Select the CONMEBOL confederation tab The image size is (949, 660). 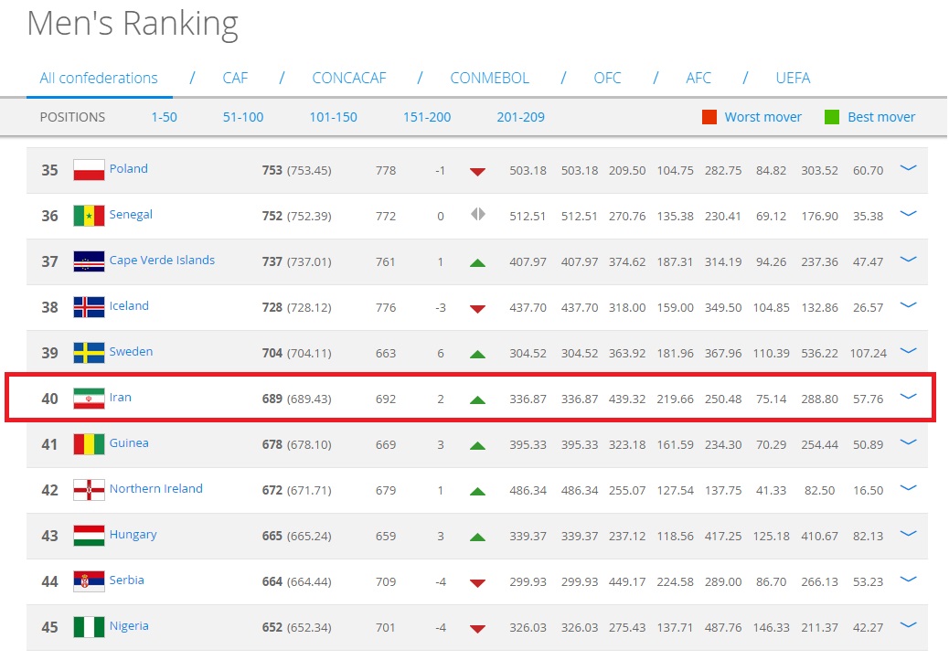489,78
